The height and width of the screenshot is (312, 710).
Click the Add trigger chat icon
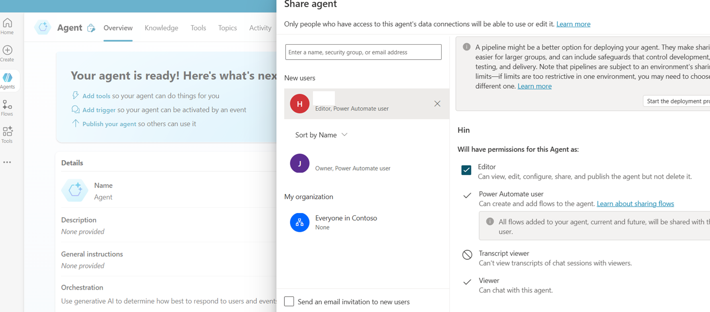pyautogui.click(x=75, y=110)
